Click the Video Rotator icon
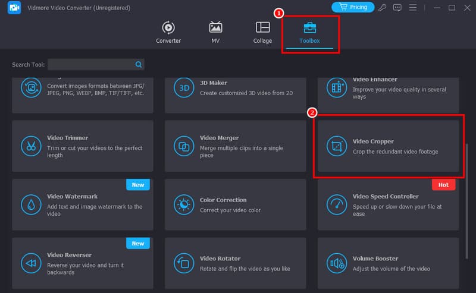Screen dimensions: 476x293 pyautogui.click(x=184, y=262)
